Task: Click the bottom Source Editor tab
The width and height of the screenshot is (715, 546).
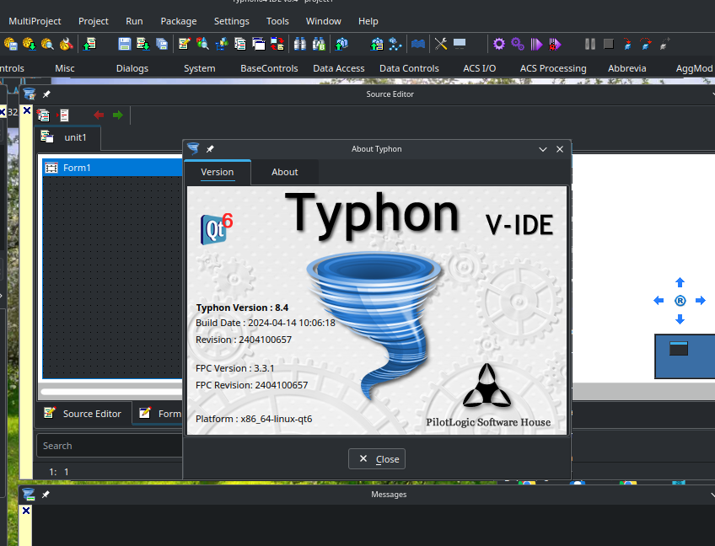Action: [x=83, y=414]
